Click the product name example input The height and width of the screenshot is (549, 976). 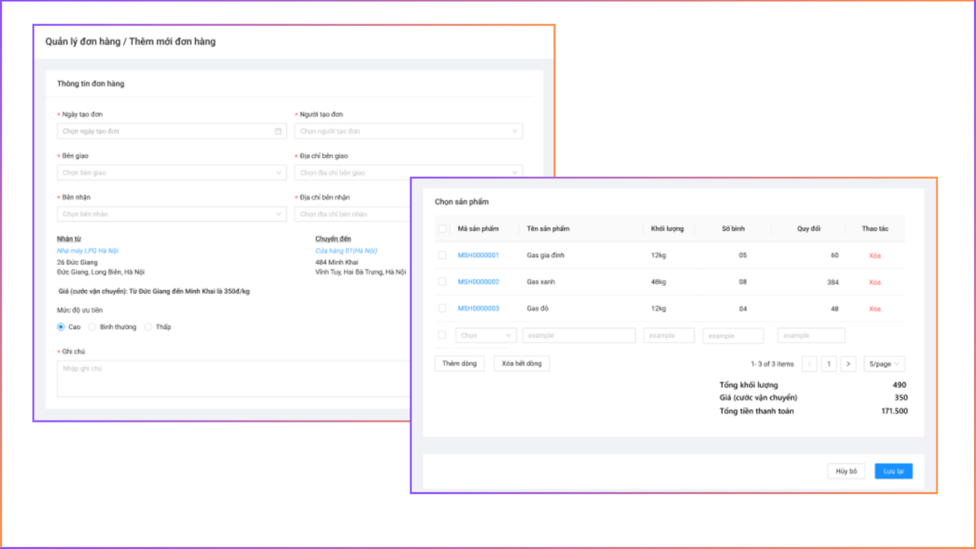[x=579, y=335]
